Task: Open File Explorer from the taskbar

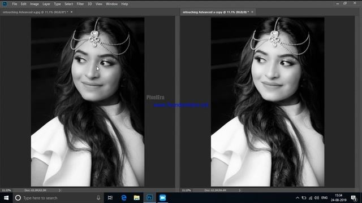Action: point(137,198)
